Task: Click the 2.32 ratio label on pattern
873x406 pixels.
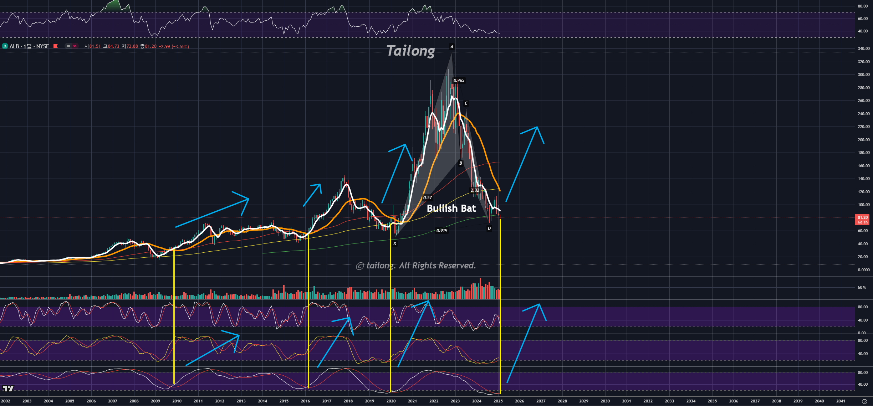Action: click(475, 190)
